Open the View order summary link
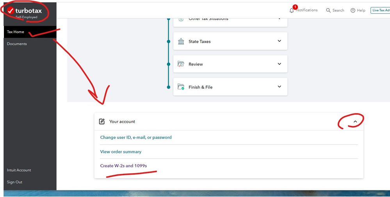This screenshot has width=390, height=197. coord(121,151)
